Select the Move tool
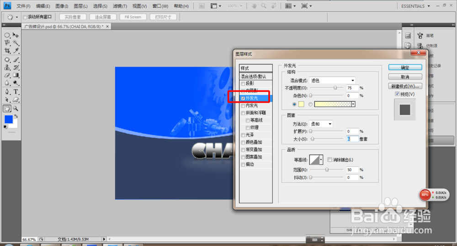Viewport: 457px width, 246px height. point(16,35)
